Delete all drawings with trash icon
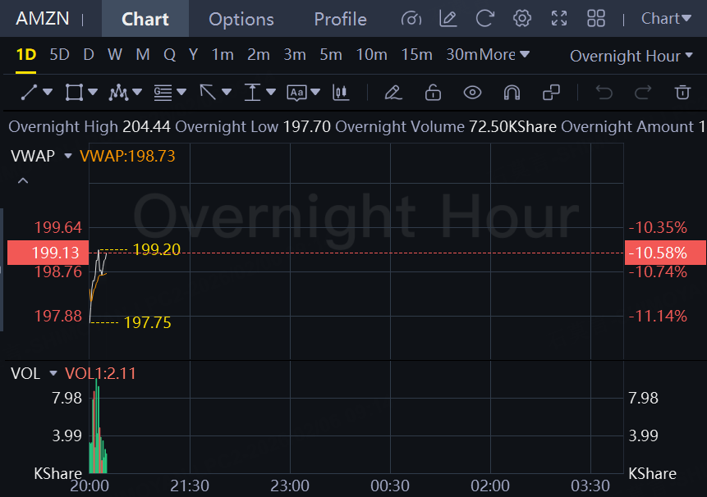 [682, 92]
